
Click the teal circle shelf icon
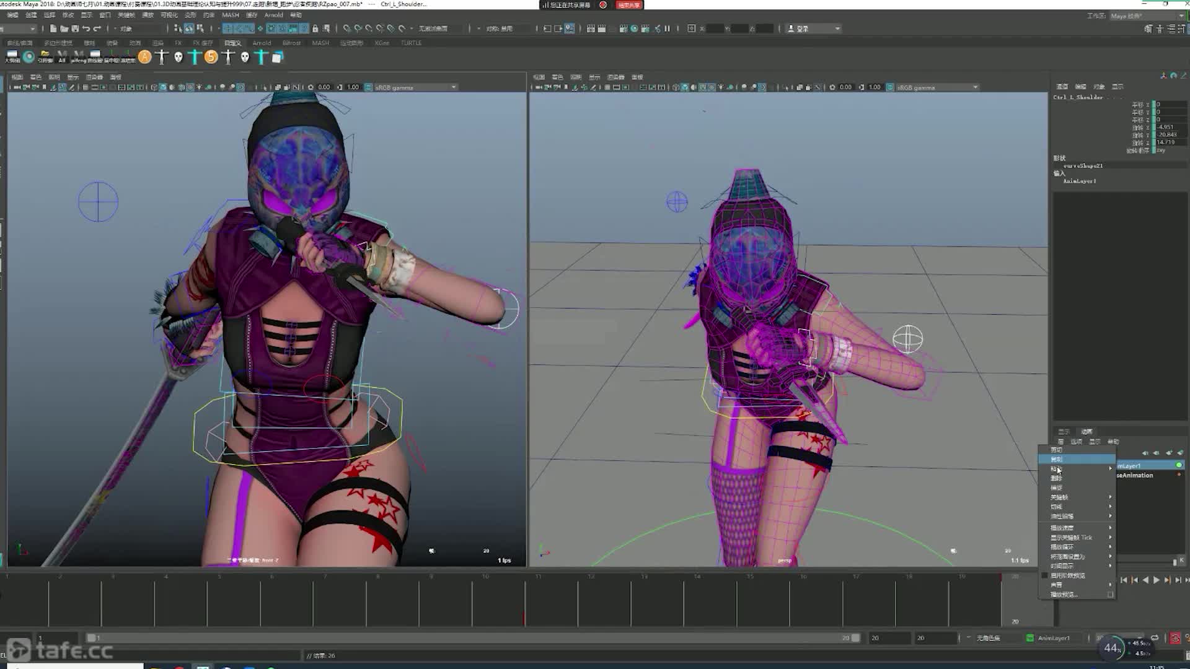coord(29,57)
